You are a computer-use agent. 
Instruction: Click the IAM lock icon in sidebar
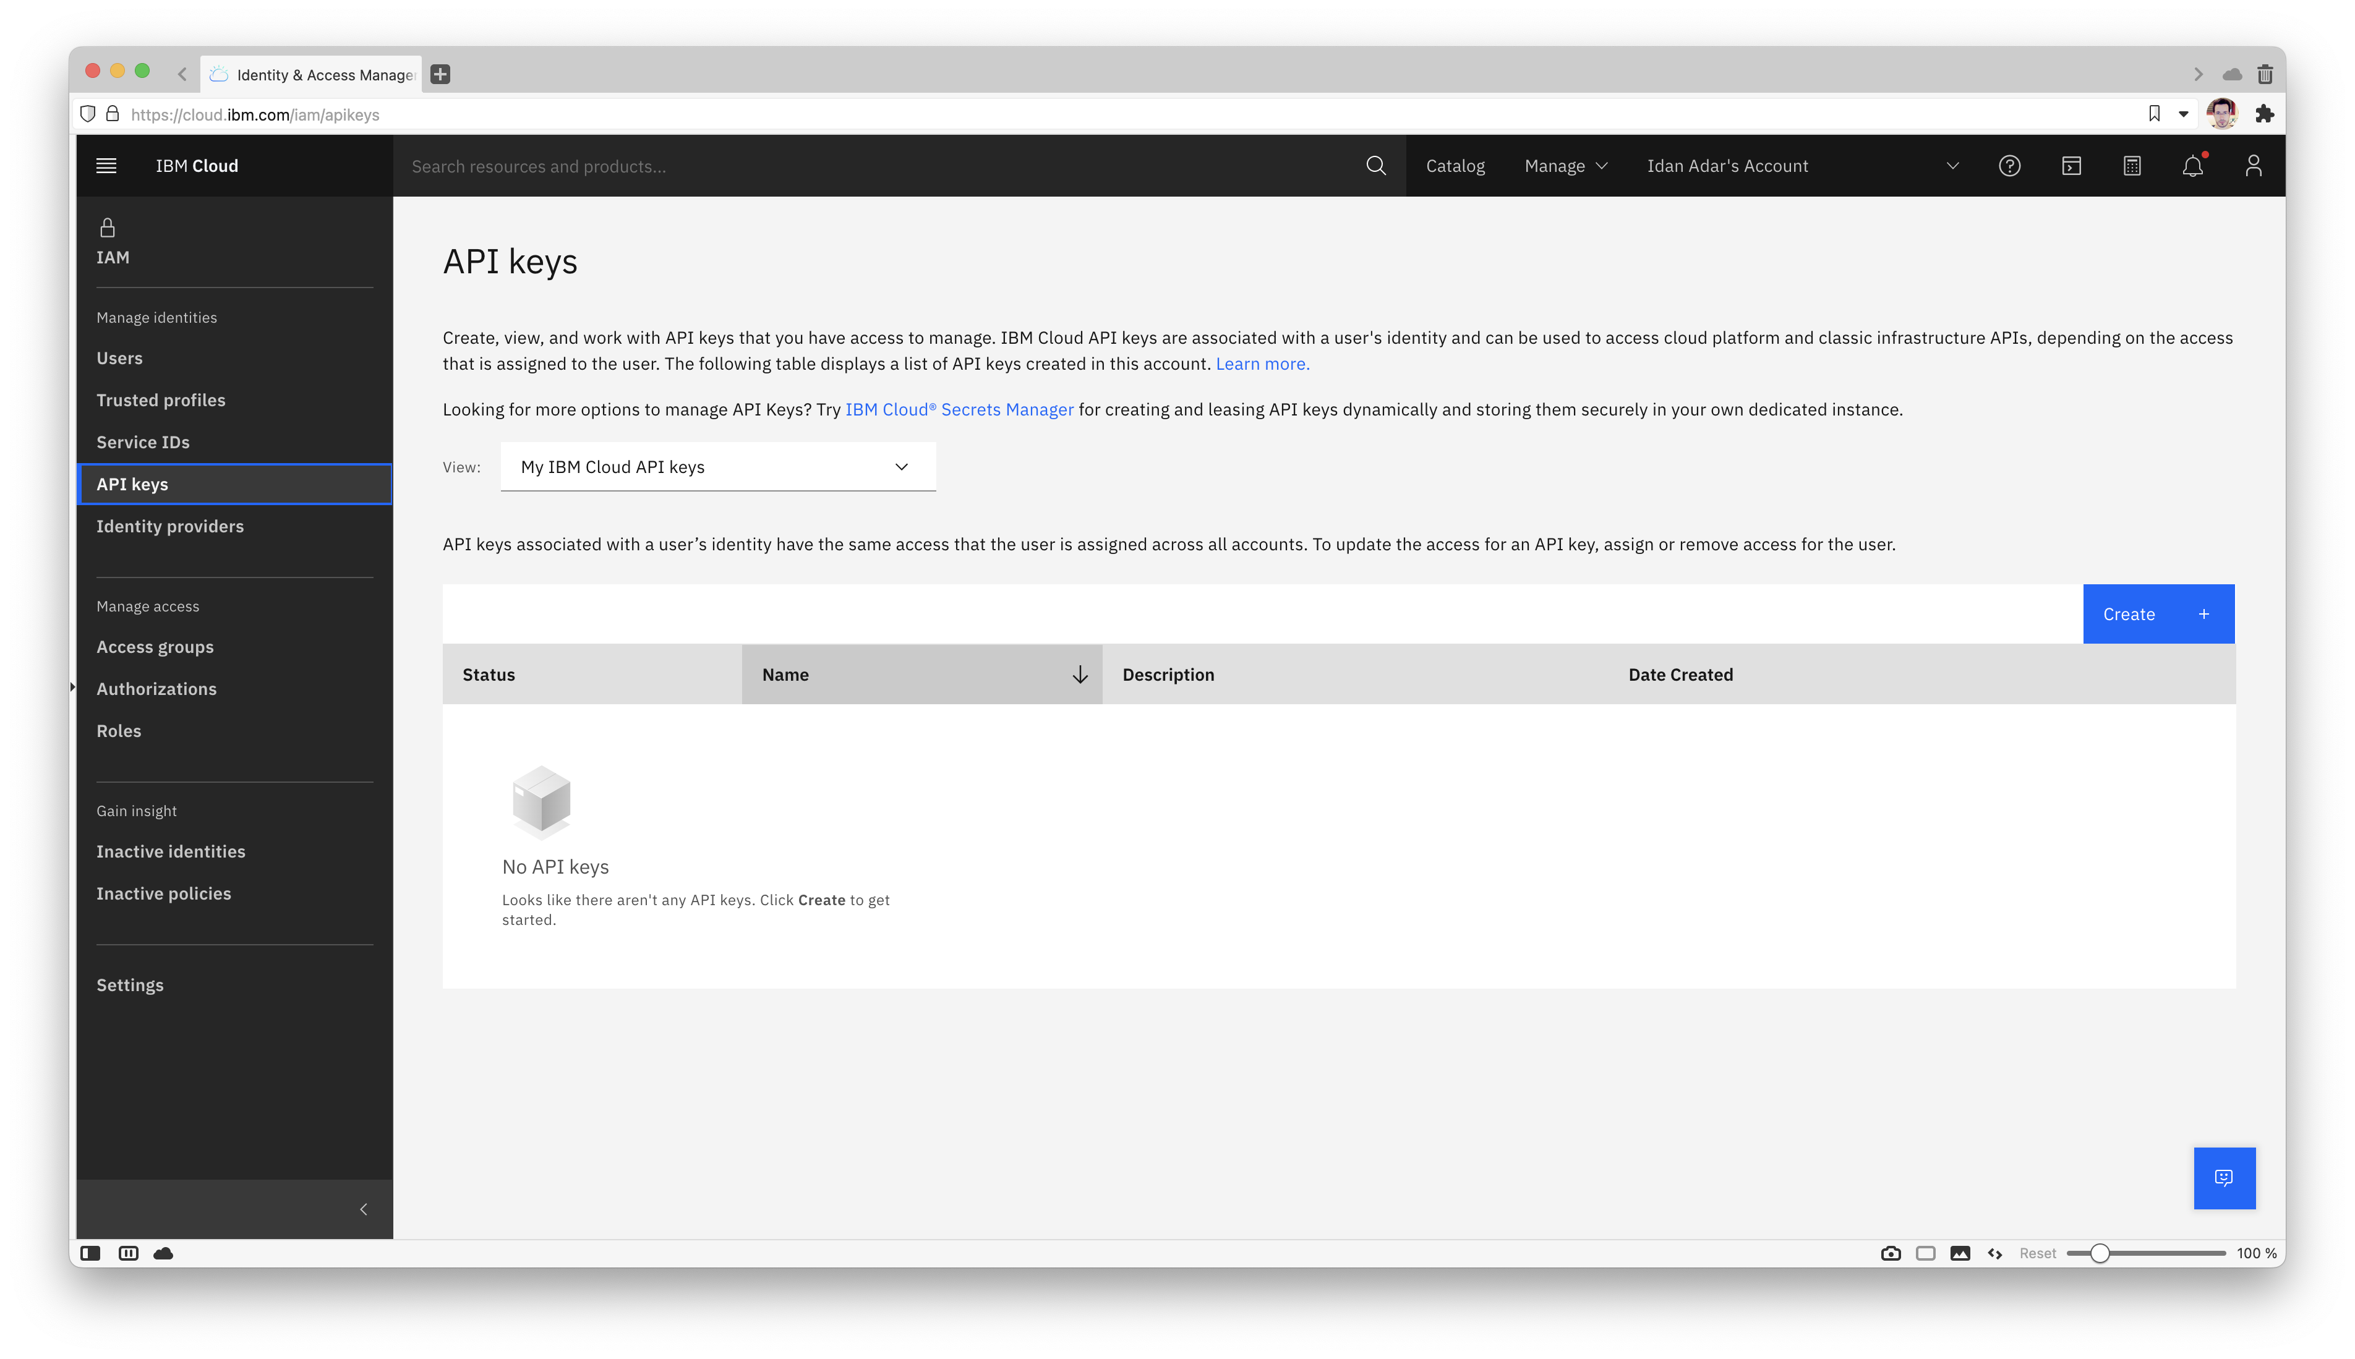click(x=108, y=226)
